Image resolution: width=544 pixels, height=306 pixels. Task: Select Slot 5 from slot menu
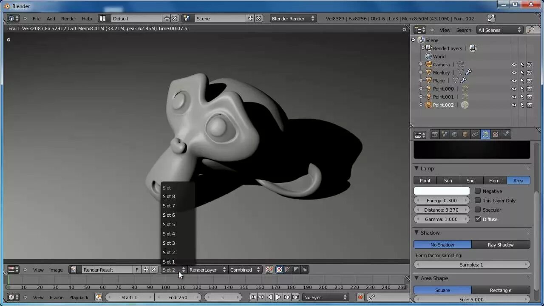point(178,224)
